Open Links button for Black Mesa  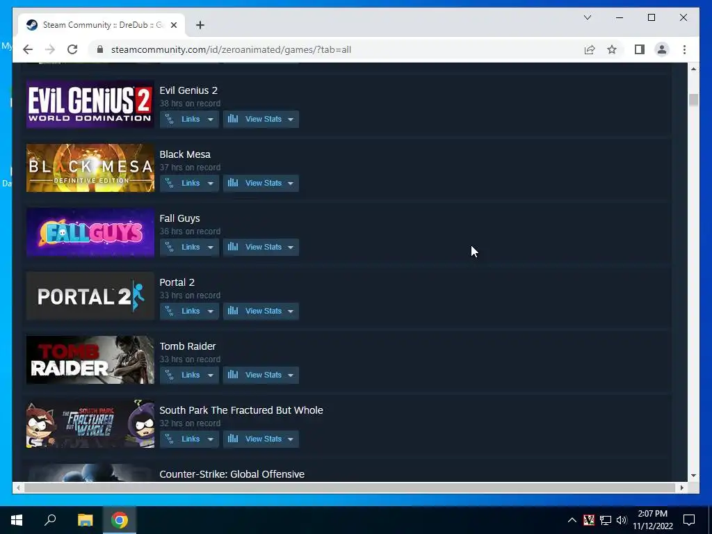pos(189,183)
